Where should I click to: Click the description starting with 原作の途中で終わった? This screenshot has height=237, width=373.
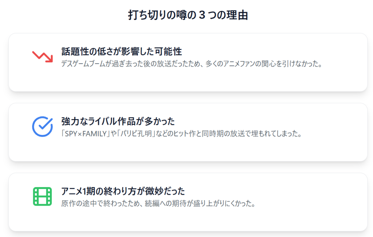click(158, 204)
